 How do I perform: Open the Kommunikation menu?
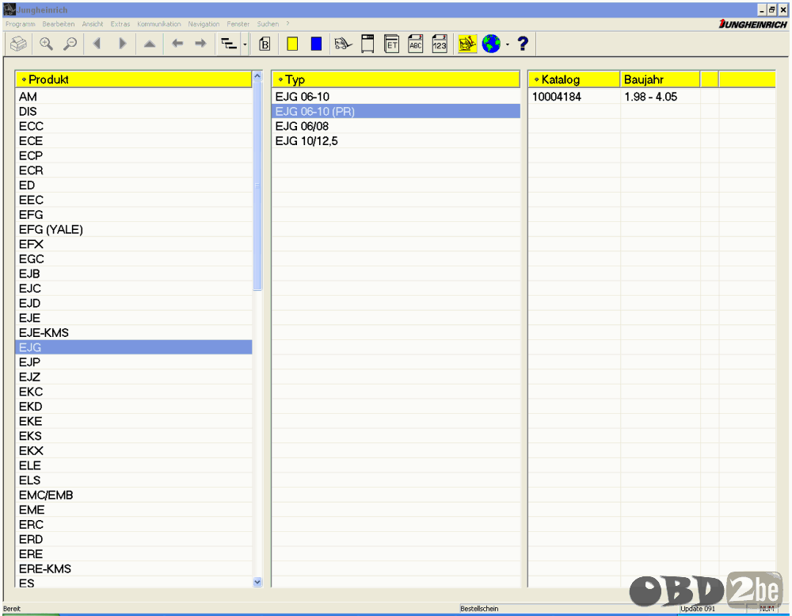159,24
